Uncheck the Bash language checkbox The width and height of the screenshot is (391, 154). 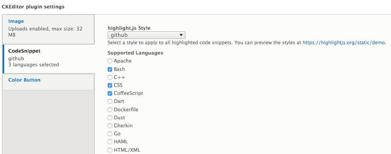110,69
